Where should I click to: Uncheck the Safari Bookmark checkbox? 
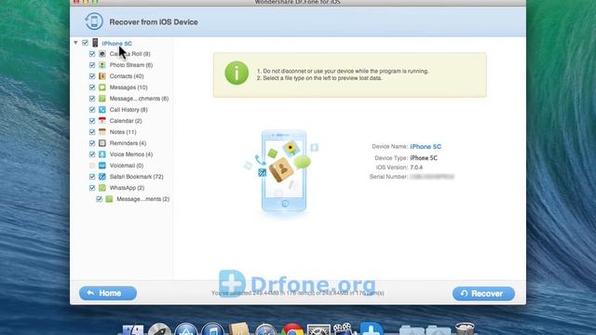click(92, 177)
